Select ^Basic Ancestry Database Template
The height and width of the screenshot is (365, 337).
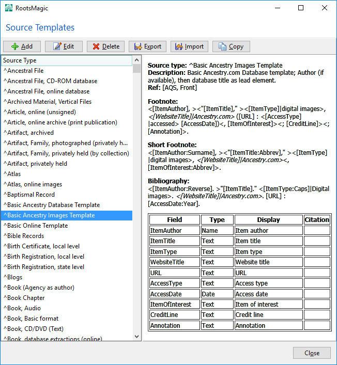coord(67,205)
